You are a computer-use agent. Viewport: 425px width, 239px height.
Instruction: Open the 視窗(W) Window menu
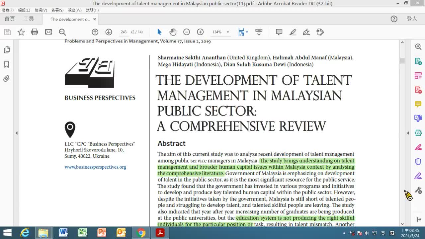point(75,10)
